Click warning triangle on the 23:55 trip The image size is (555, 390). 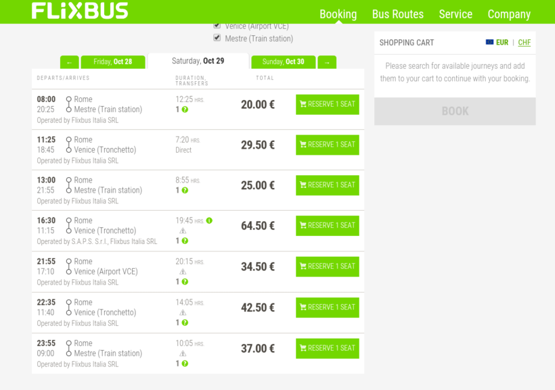pyautogui.click(x=183, y=354)
